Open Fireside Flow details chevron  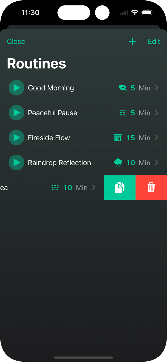157,138
